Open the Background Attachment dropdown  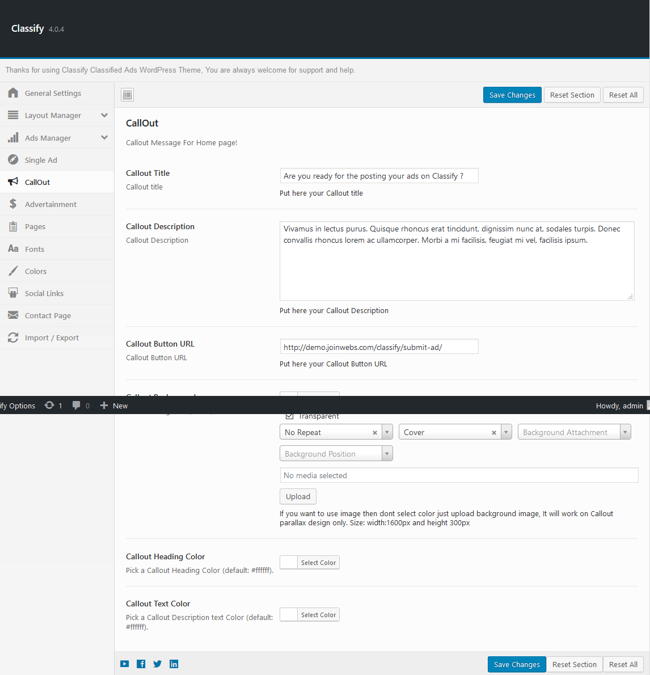click(x=574, y=432)
